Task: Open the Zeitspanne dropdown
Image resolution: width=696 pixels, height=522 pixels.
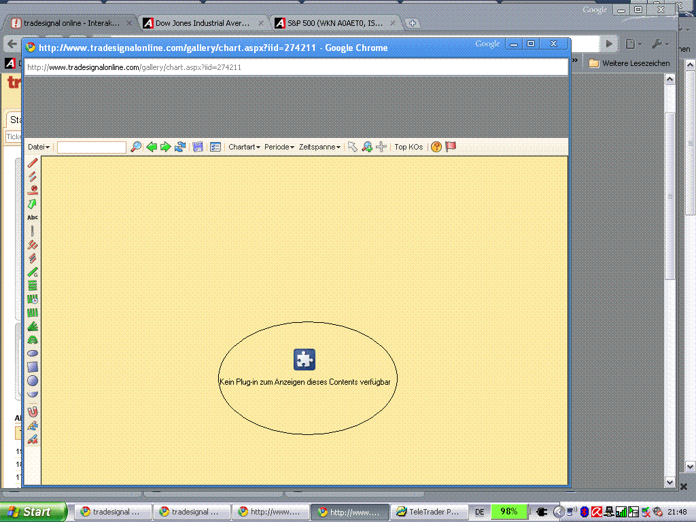Action: tap(319, 147)
